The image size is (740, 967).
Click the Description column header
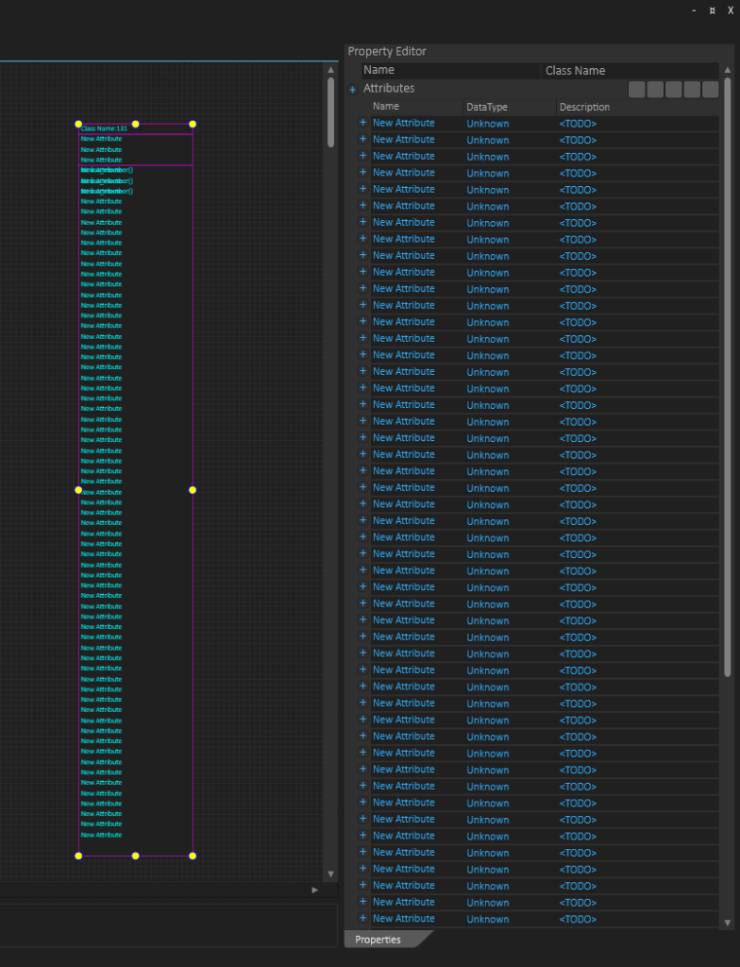pyautogui.click(x=584, y=107)
